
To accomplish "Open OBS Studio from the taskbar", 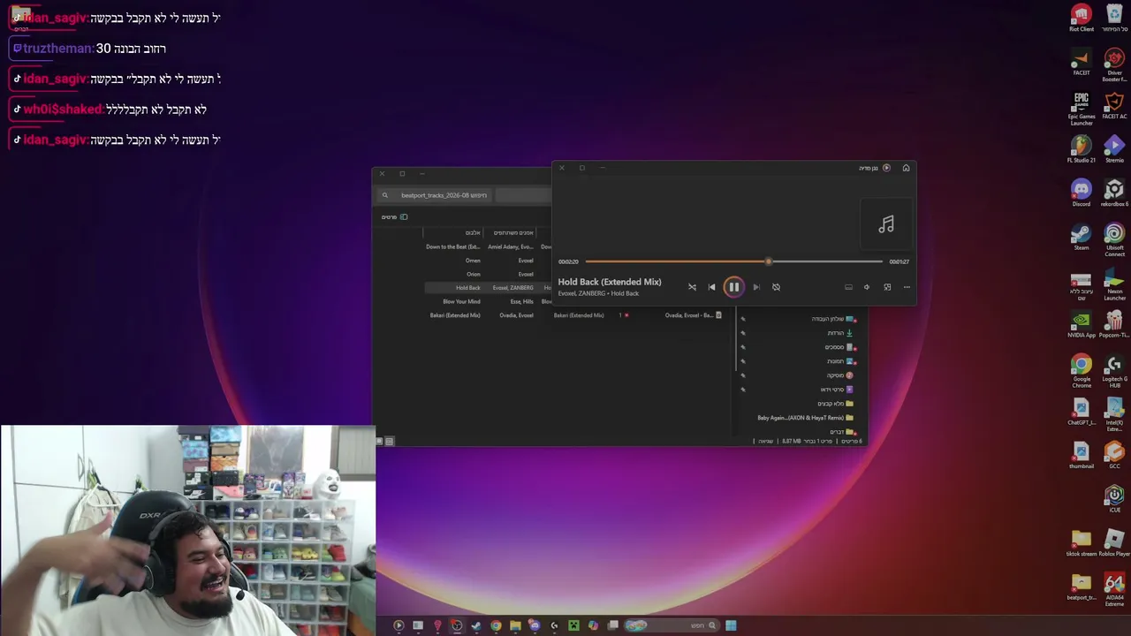I will click(x=457, y=625).
